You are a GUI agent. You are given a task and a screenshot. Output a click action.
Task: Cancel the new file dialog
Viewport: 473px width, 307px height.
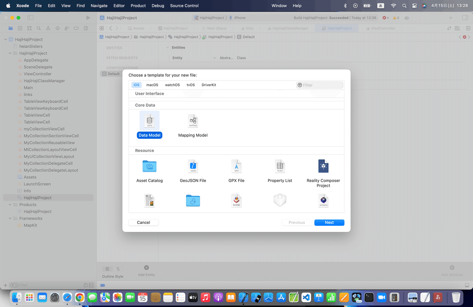[143, 222]
